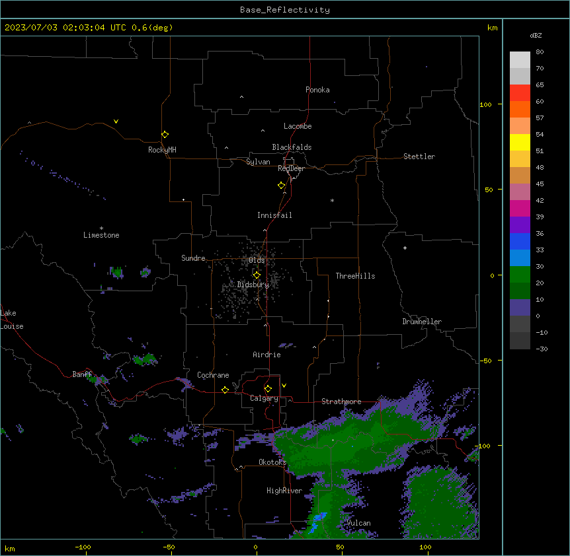The width and height of the screenshot is (570, 556).
Task: Click the white asterisk above Limestone
Action: click(x=101, y=228)
